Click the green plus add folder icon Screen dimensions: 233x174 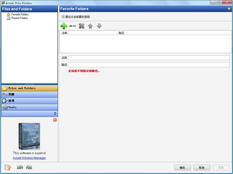click(x=64, y=26)
